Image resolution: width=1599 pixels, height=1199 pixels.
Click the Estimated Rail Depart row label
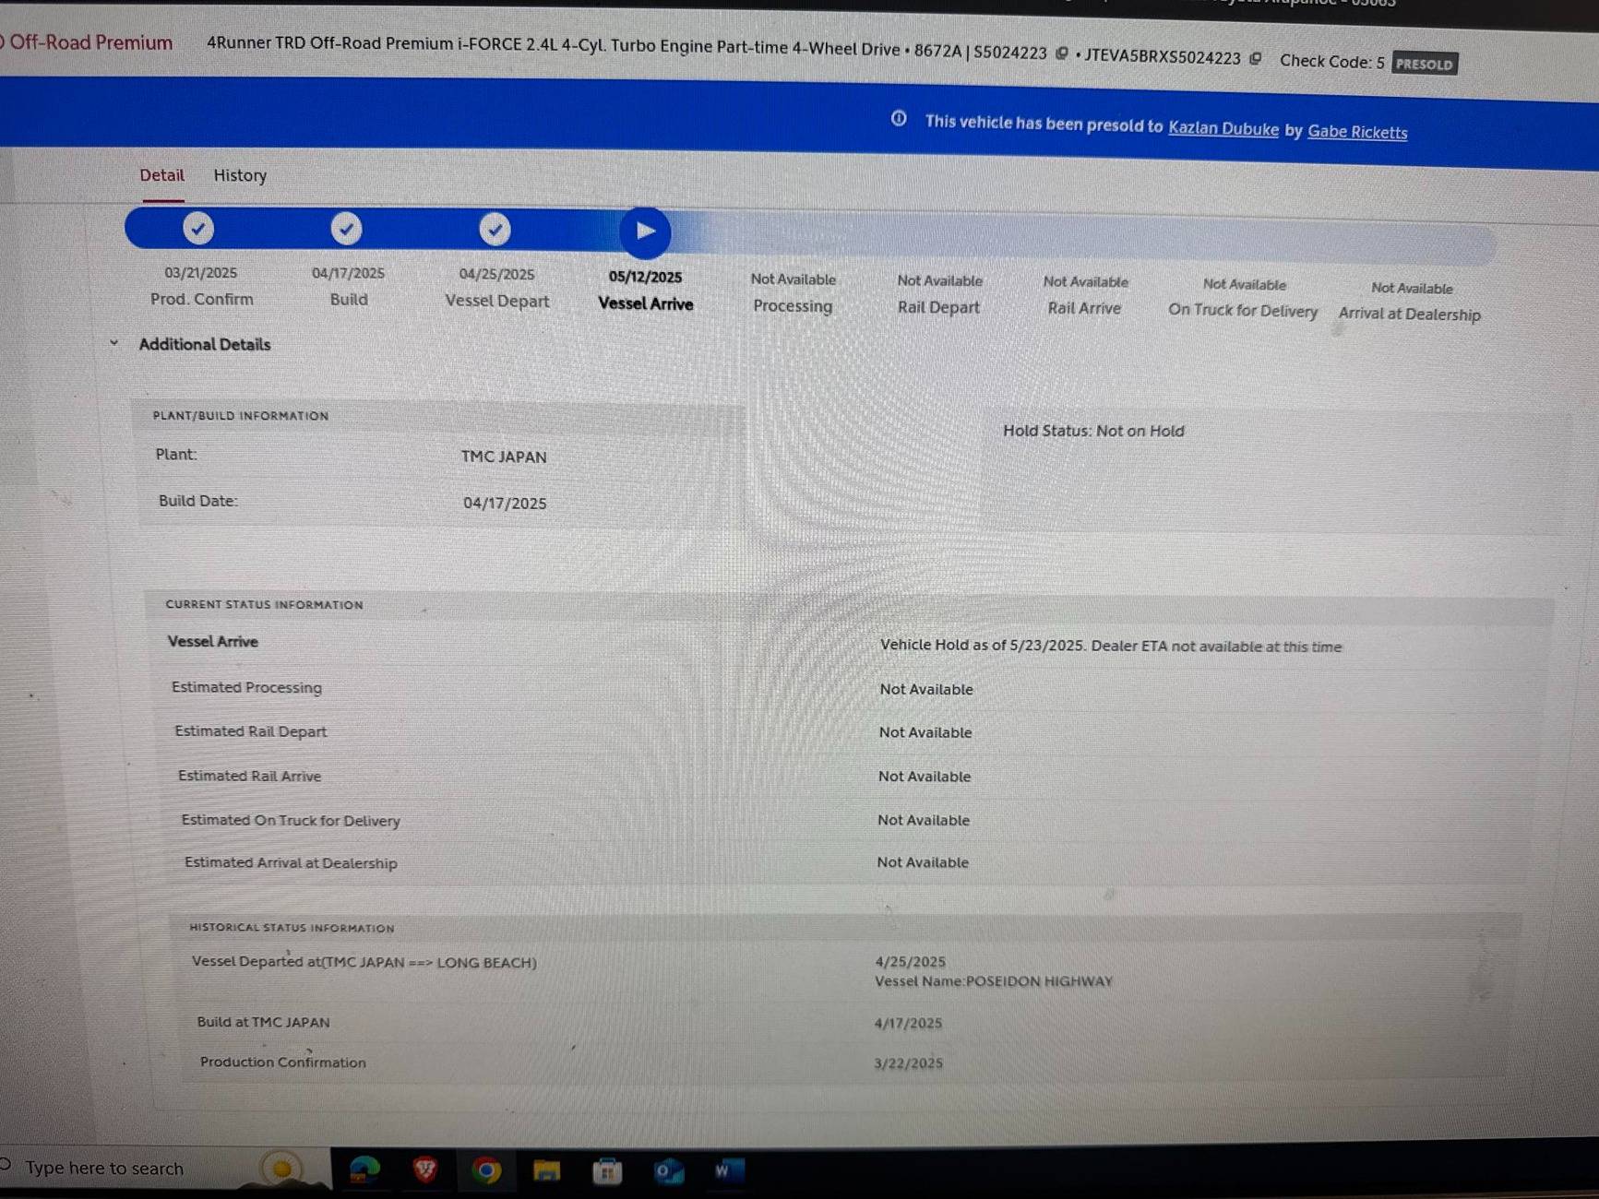pyautogui.click(x=250, y=731)
